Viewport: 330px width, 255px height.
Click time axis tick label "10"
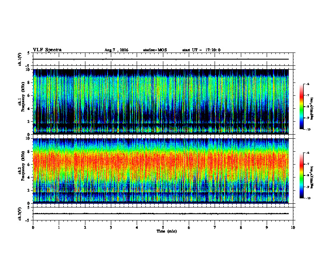click(293, 227)
